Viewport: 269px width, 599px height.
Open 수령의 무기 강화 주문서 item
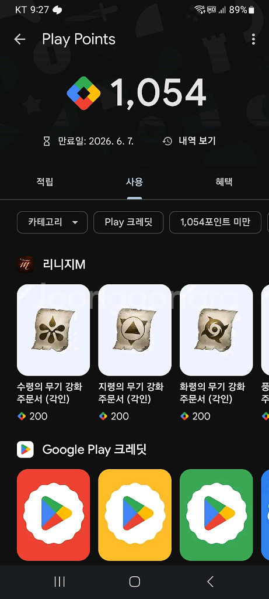click(x=53, y=353)
